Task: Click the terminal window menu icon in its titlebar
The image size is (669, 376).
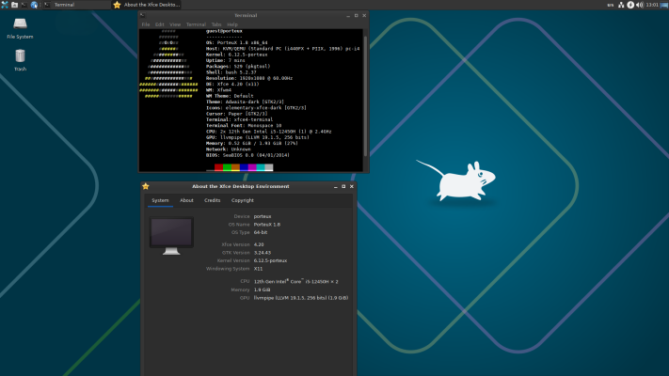Action: click(x=142, y=15)
